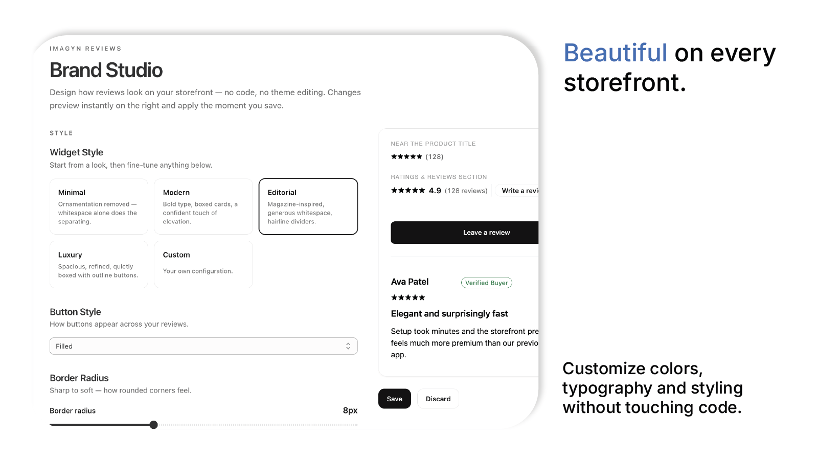818x460 pixels.
Task: Select the Editorial widget style card
Action: pyautogui.click(x=308, y=206)
